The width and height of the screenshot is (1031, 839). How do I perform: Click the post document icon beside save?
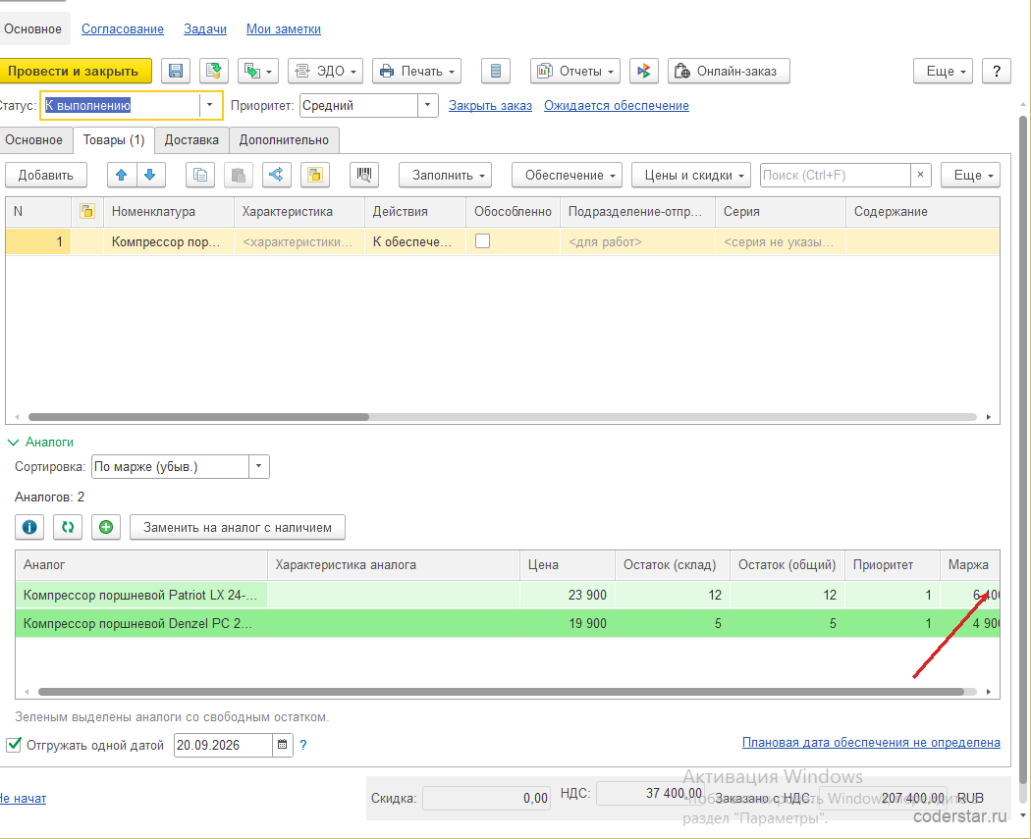click(x=213, y=71)
